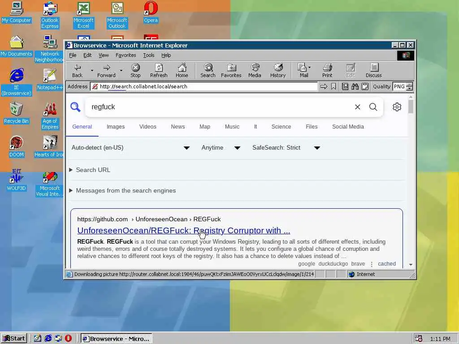459x344 pixels.
Task: Open the SafeSearch: Strict dropdown
Action: pos(286,148)
